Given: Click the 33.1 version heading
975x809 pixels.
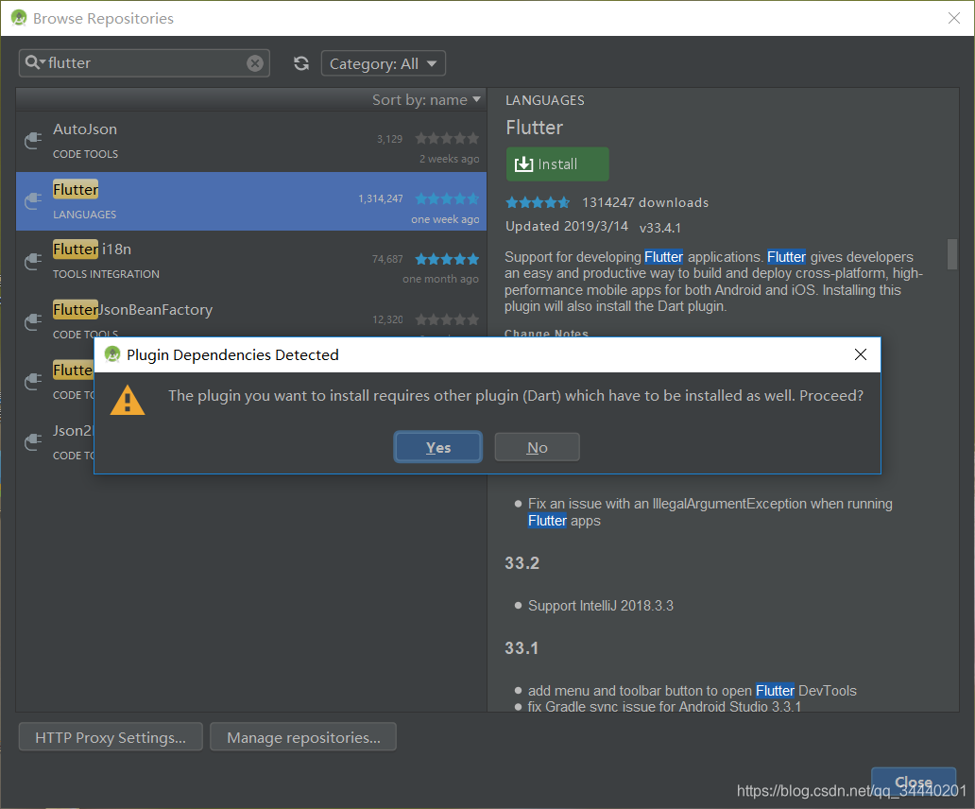Looking at the screenshot, I should click(522, 648).
